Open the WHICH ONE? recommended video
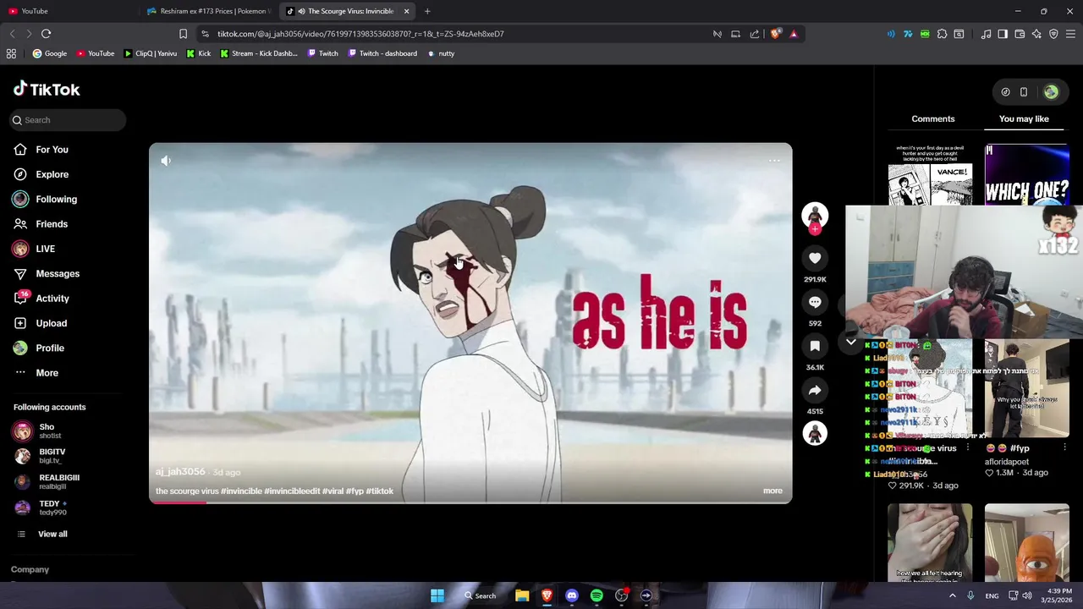 1026,175
